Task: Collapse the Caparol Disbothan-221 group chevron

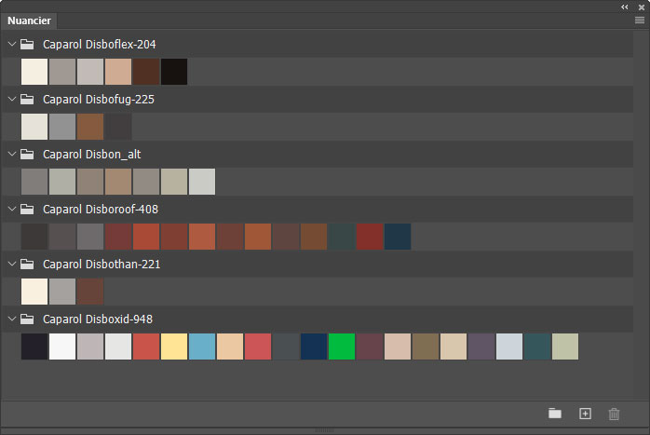Action: [11, 265]
